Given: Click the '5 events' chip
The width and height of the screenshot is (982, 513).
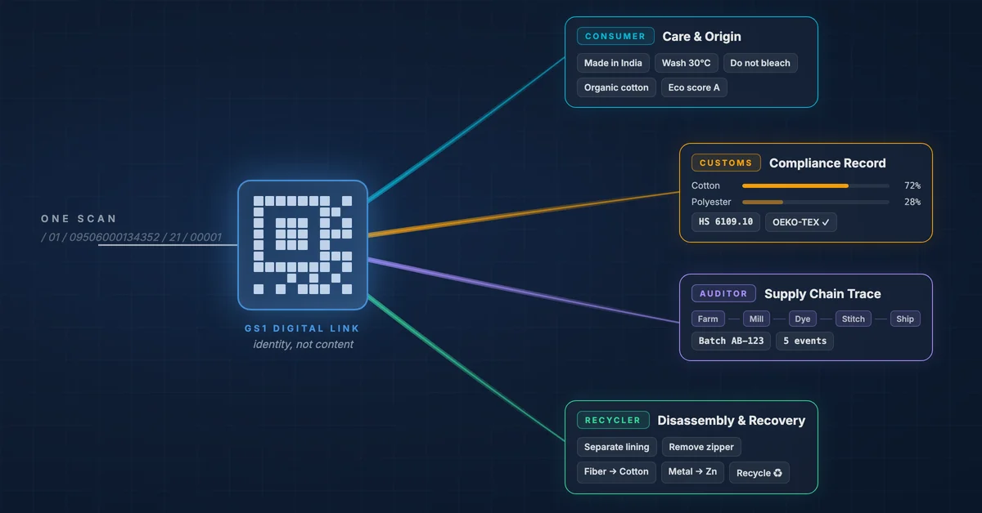Looking at the screenshot, I should [x=805, y=341].
